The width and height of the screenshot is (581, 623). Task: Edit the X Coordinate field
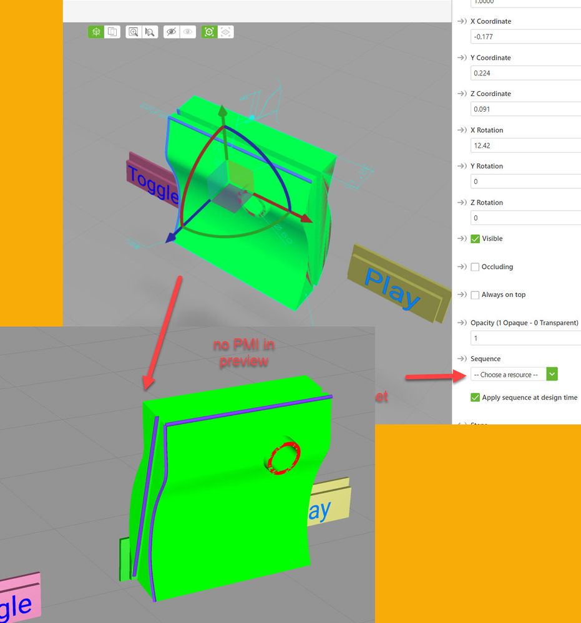click(x=525, y=37)
